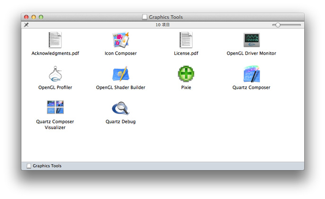Click the "Icon Composer" name label
This screenshot has width=325, height=199.
coord(121,53)
